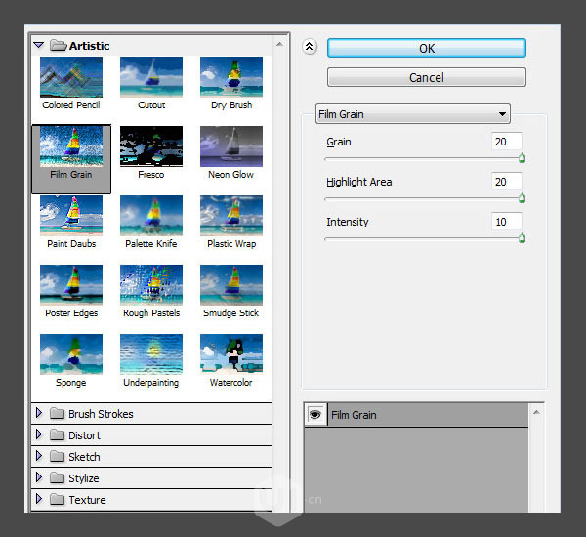
Task: Collapse the Artistic filter category
Action: tap(39, 46)
